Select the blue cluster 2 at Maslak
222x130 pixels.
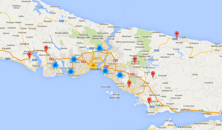click(x=99, y=48)
